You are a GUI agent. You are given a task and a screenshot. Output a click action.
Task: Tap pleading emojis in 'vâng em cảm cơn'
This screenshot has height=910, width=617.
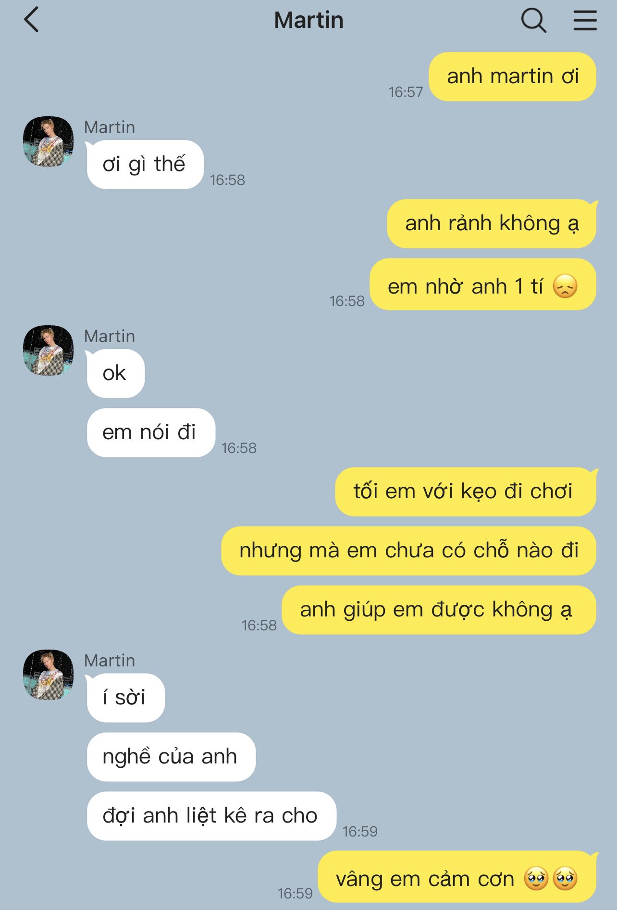(x=551, y=879)
